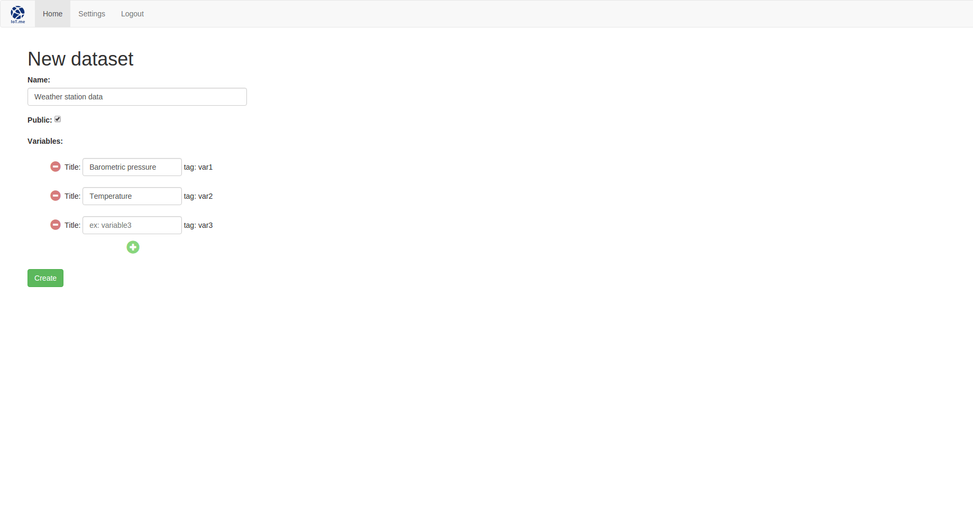The image size is (973, 517).
Task: Click the Public label text
Action: click(x=40, y=120)
